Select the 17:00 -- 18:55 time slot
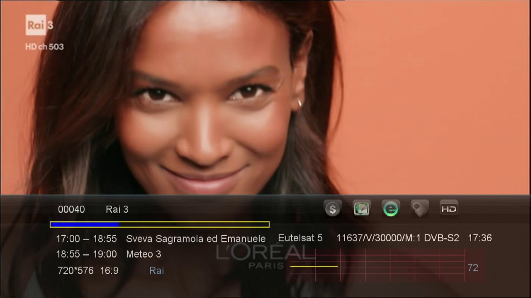 point(86,239)
